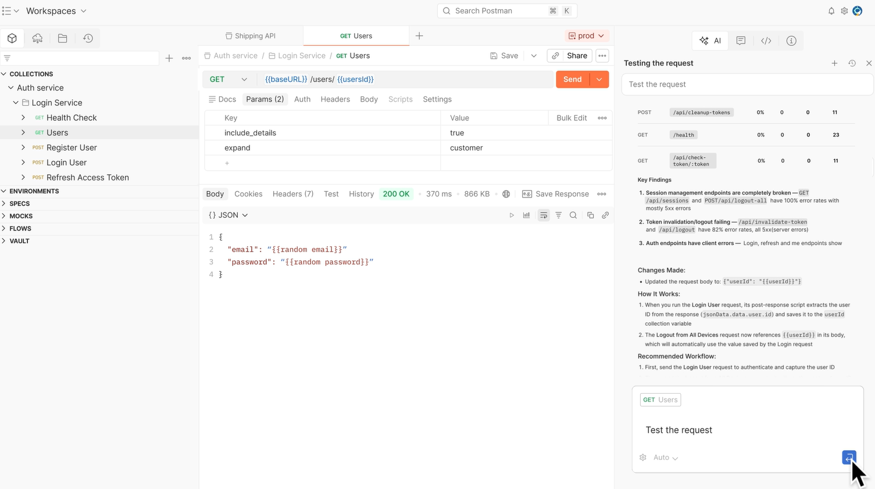Image resolution: width=875 pixels, height=489 pixels.
Task: Open the HTTP method GET dropdown
Action: [228, 80]
